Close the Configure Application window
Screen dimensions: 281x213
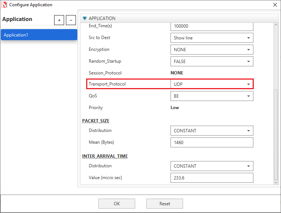point(275,5)
